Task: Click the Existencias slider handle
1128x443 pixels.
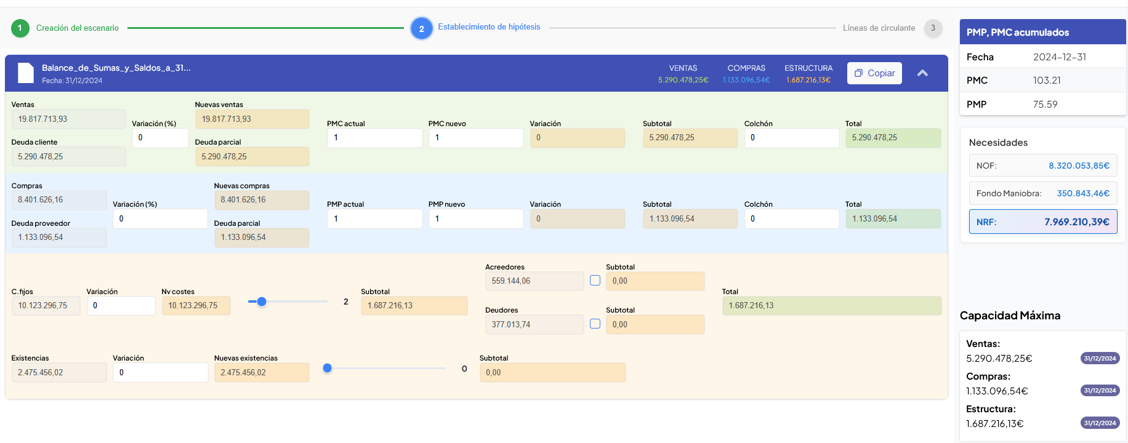Action: 328,368
